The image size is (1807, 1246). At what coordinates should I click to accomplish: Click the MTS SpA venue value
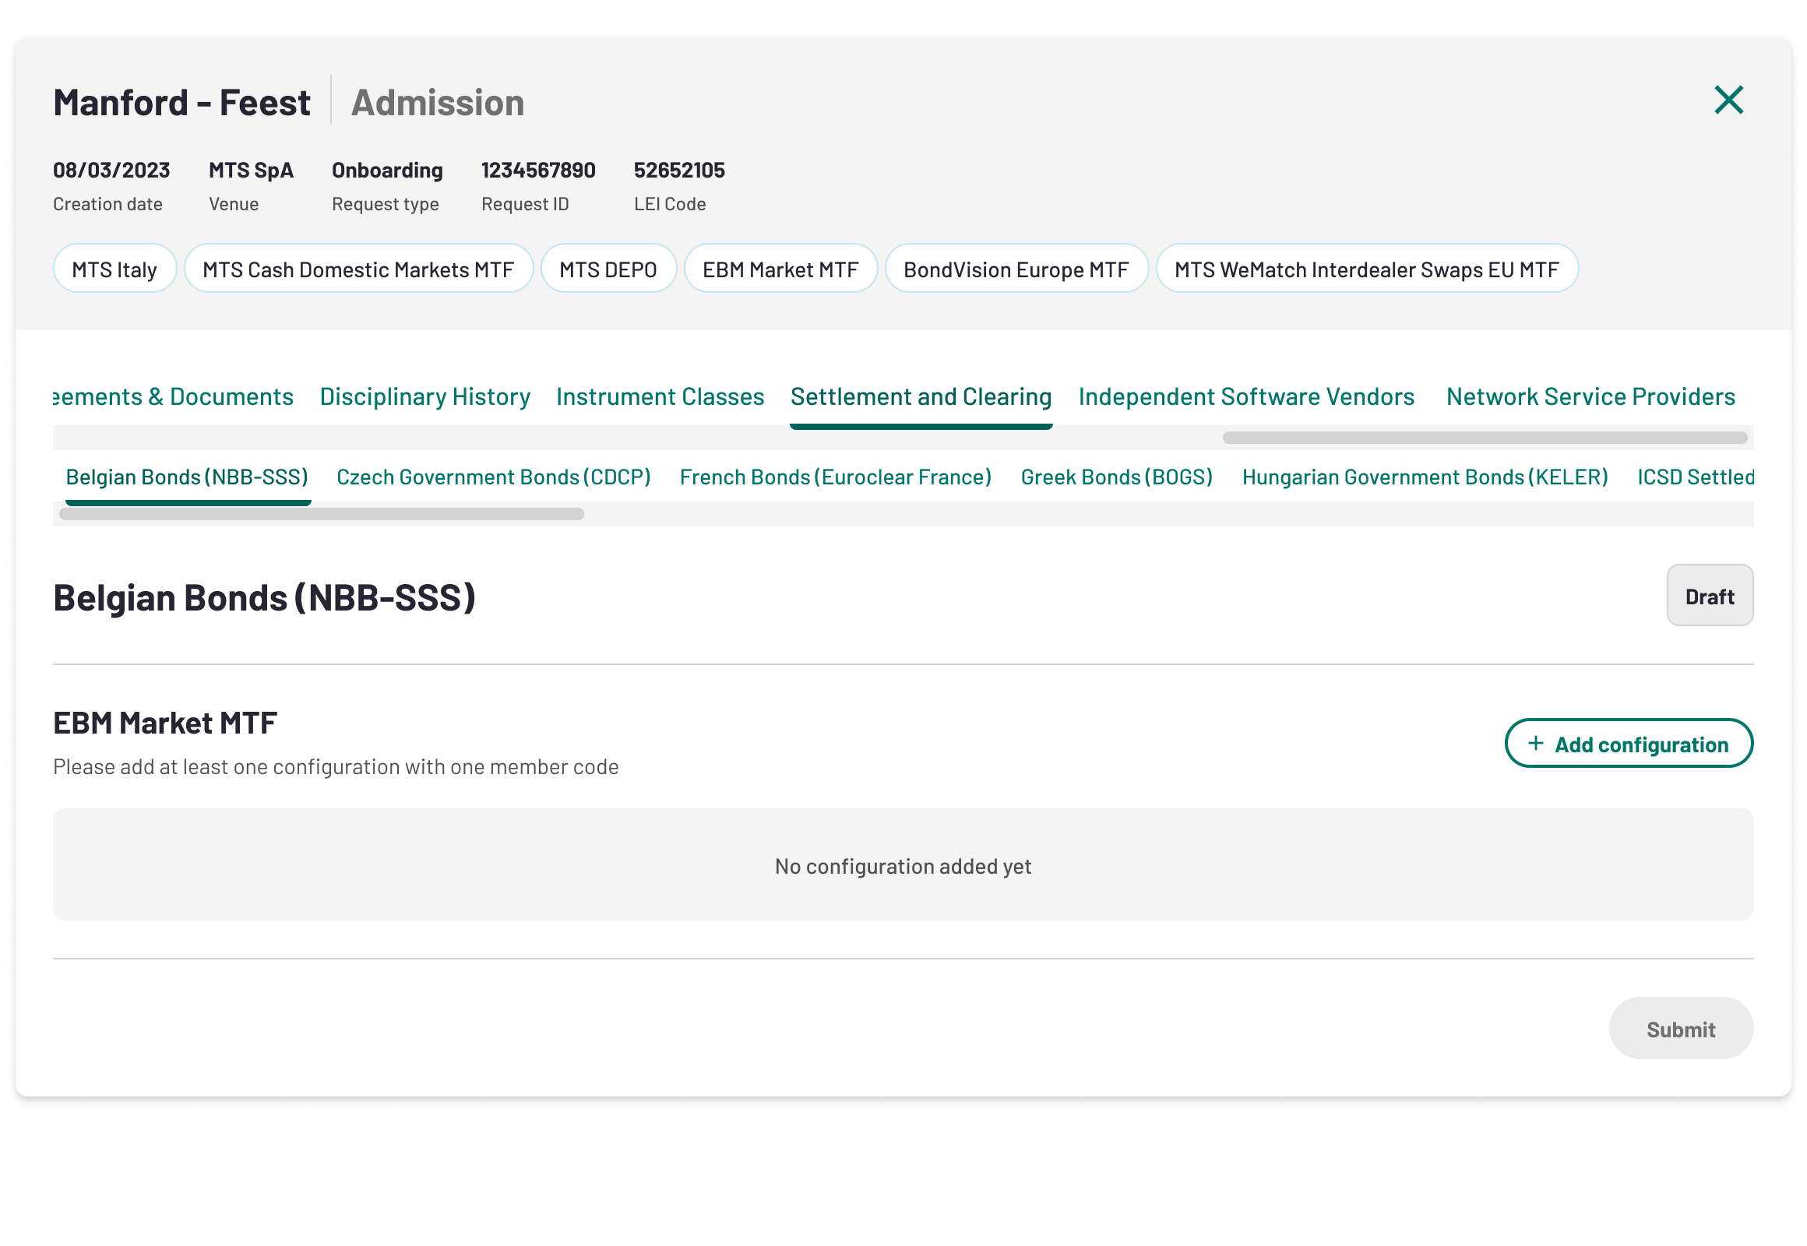pyautogui.click(x=251, y=171)
